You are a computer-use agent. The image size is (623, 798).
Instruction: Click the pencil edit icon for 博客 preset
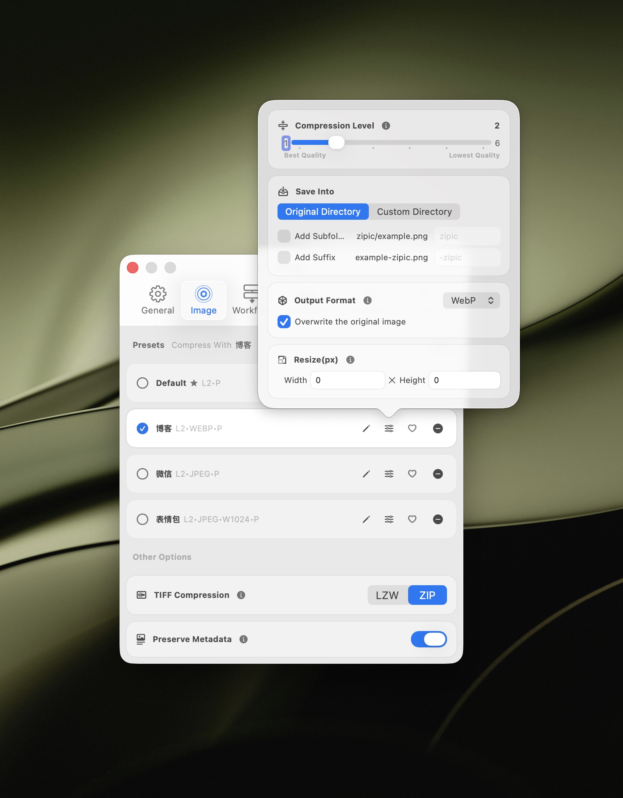366,428
